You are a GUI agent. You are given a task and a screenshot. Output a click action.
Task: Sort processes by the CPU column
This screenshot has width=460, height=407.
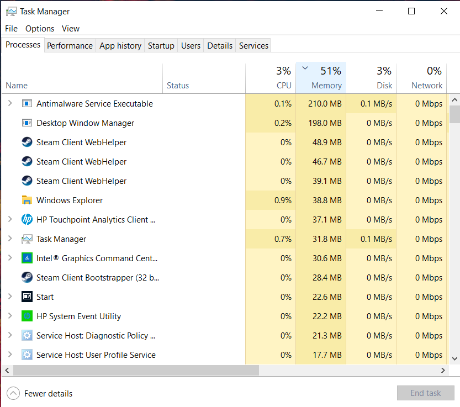(x=283, y=77)
